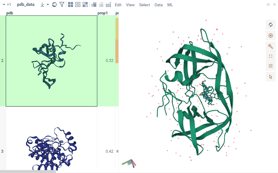Screen dimensions: 278x173
Task: Click the blue protein thumbnail in row 3
Action: (51, 148)
